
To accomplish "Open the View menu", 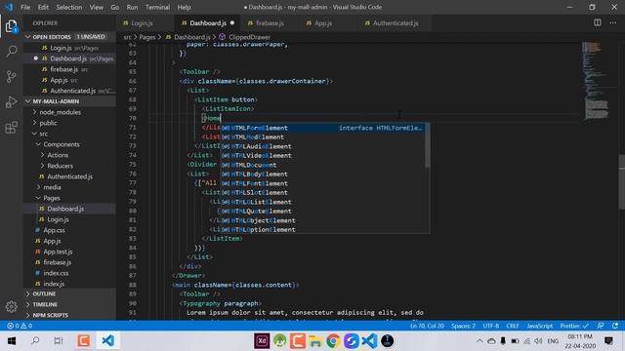I will pyautogui.click(x=96, y=7).
